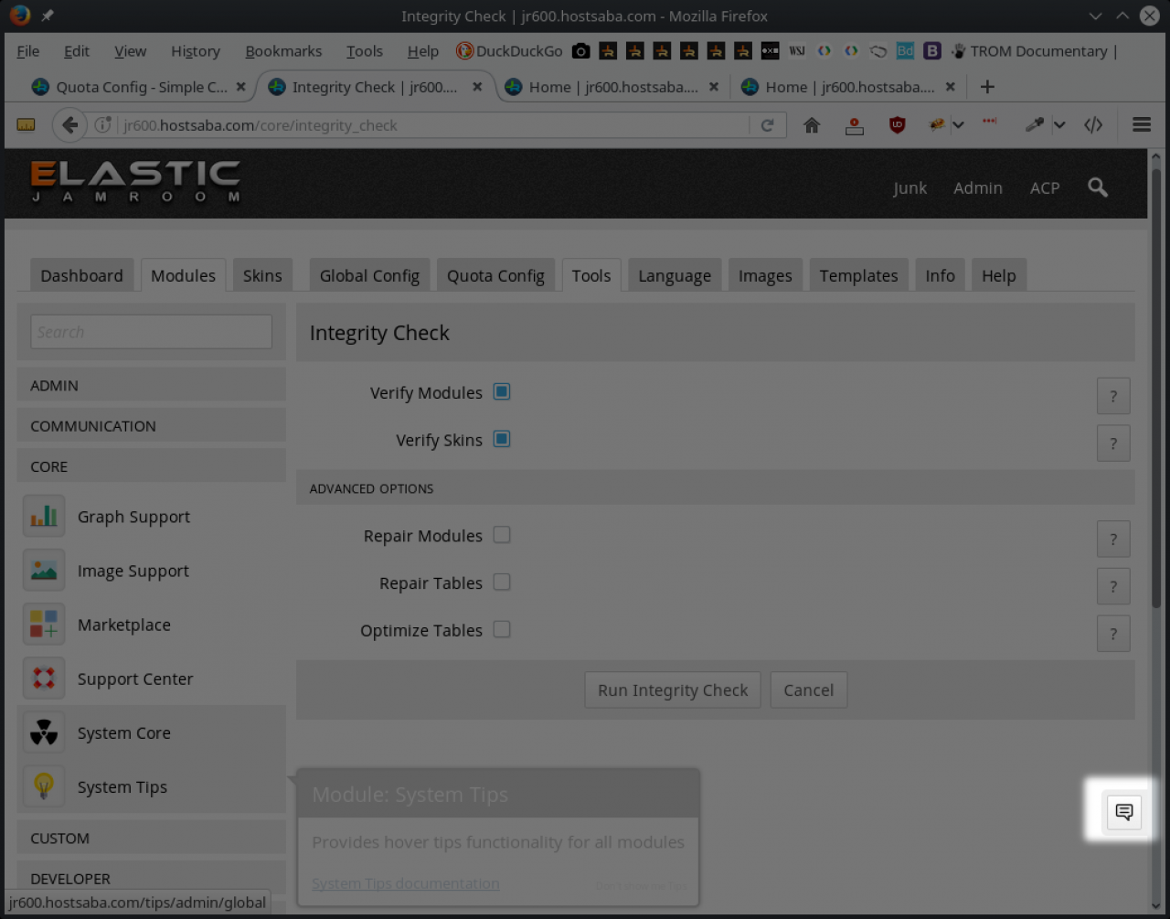Expand the COMMUNICATION module category

click(151, 426)
